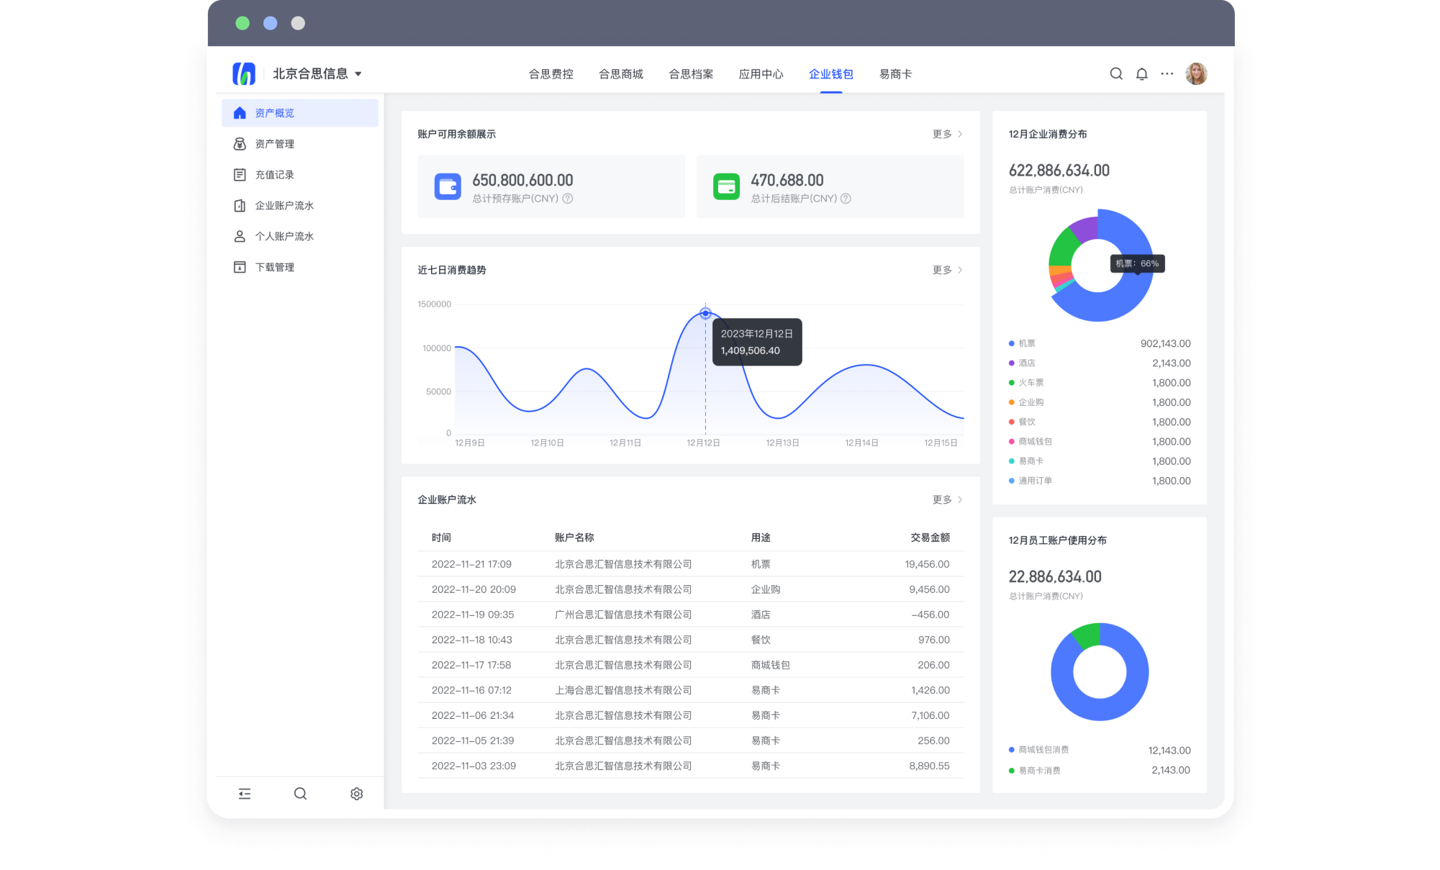
Task: Click the search icon in sidebar footer
Action: 300,793
